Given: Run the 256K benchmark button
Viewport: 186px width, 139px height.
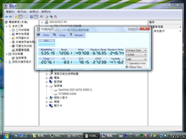Looking at the screenshot, I should coord(98,61).
